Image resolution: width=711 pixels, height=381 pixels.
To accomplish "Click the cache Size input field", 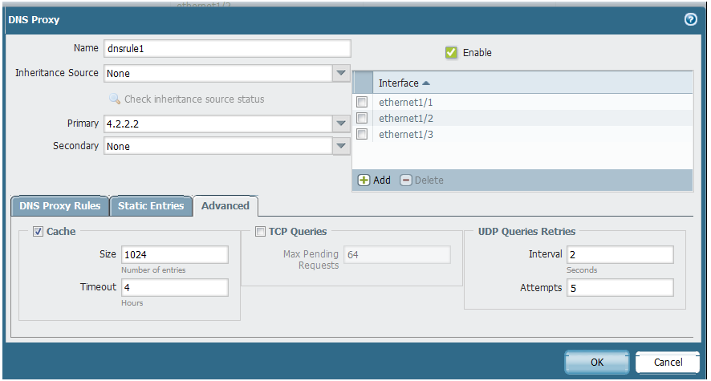I will click(x=174, y=254).
